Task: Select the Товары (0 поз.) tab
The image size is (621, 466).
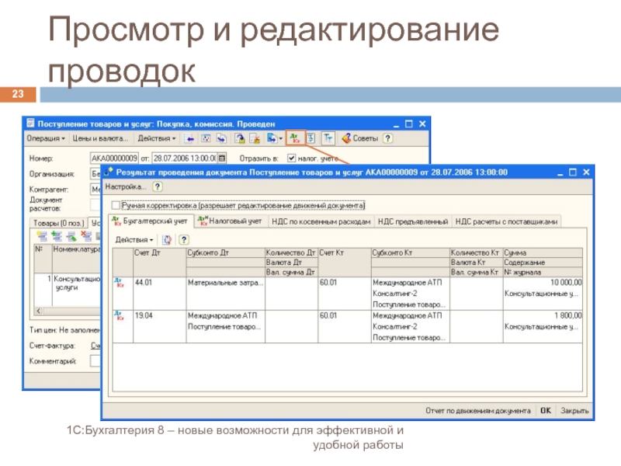Action: coord(58,223)
